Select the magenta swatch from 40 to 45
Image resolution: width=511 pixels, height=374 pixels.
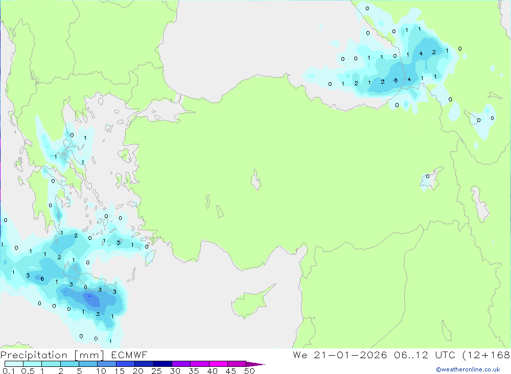[218, 364]
